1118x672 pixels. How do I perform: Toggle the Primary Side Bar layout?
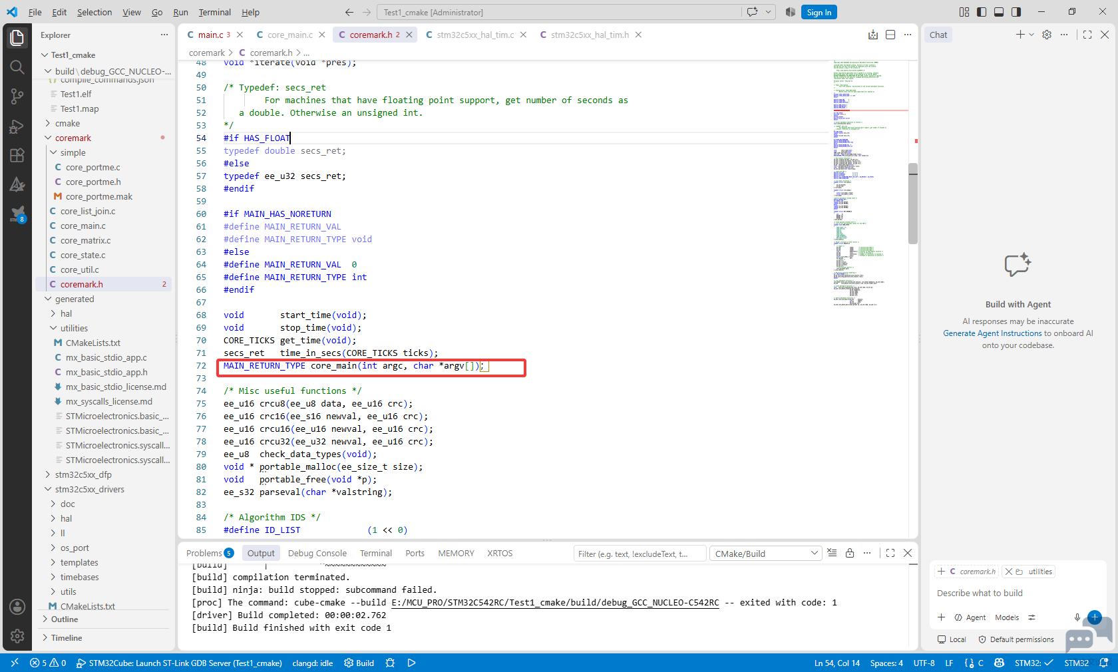[982, 12]
